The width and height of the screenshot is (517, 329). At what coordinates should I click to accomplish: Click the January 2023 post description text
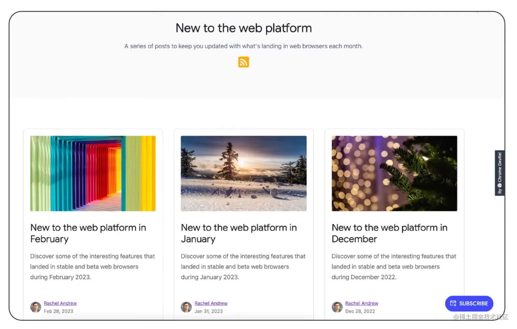pos(243,267)
